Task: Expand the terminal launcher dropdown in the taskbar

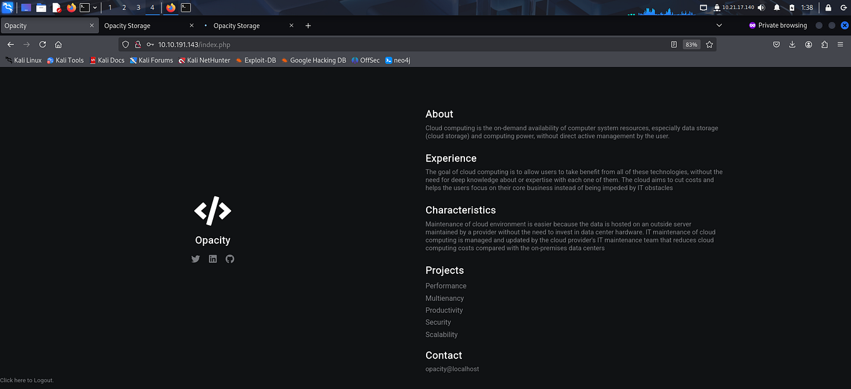Action: (94, 8)
